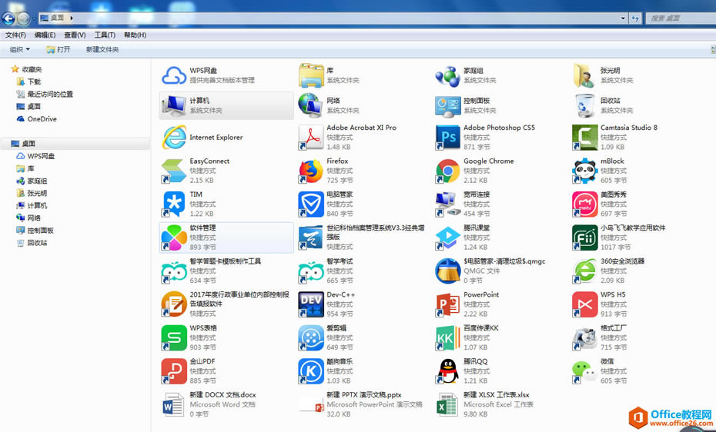Select the TIM shortcut icon

(x=173, y=204)
